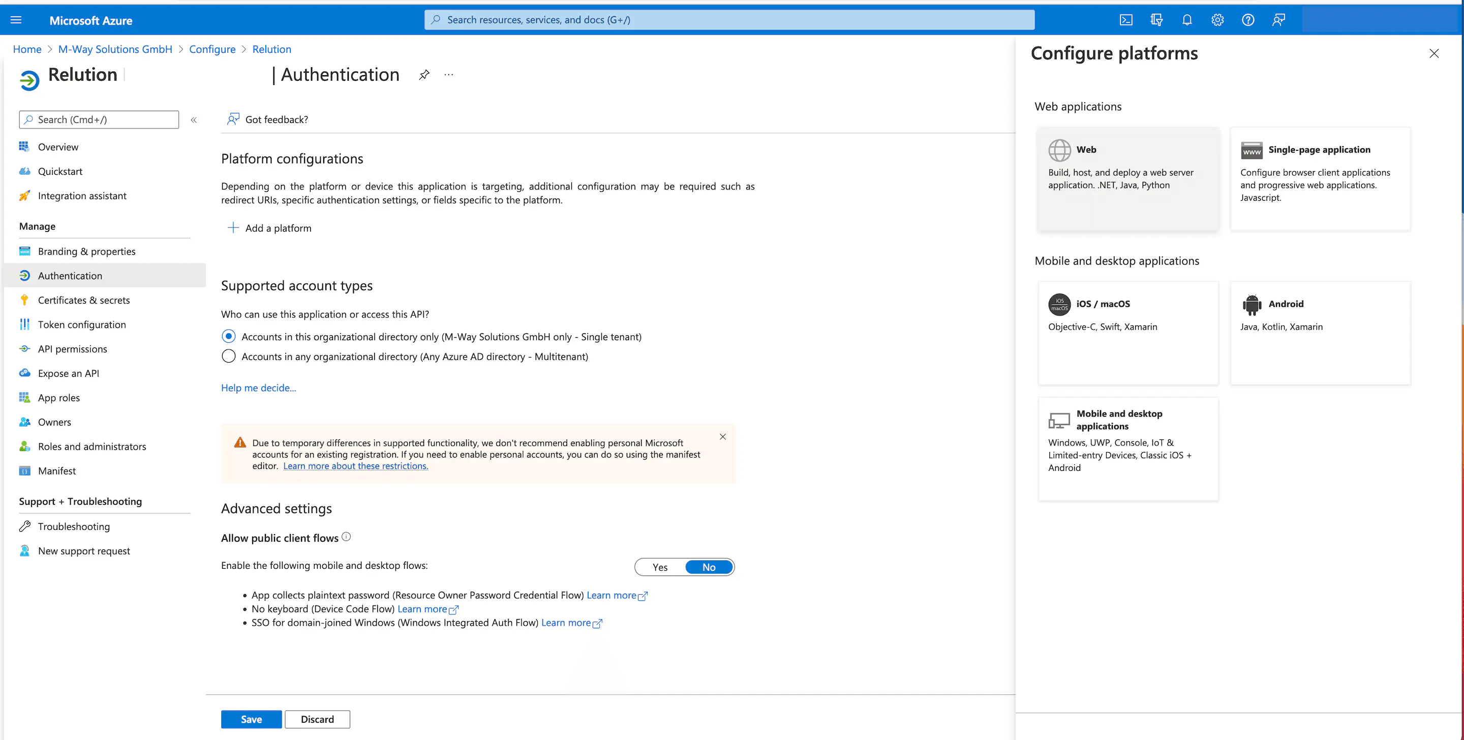Open the more options ellipsis

coord(449,75)
